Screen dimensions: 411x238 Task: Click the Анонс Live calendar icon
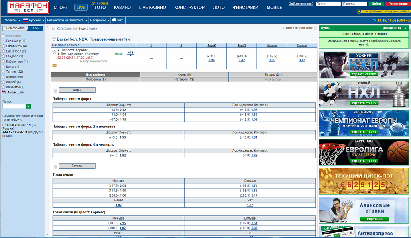(3, 92)
